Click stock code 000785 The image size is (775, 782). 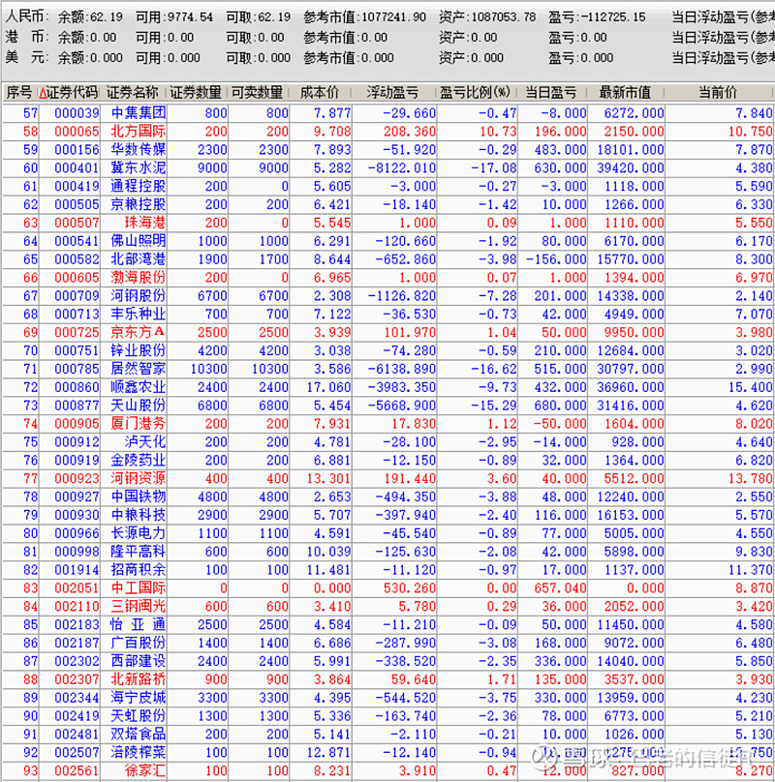coord(77,369)
